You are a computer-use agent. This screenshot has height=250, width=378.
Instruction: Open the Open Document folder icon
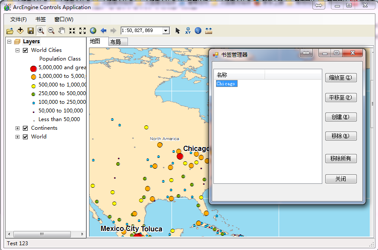point(10,31)
